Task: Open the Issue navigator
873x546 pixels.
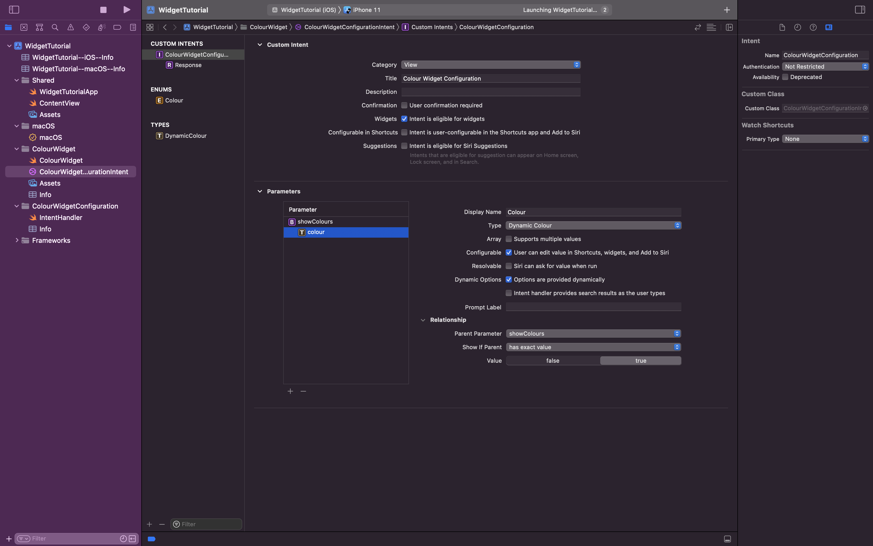Action: [71, 27]
